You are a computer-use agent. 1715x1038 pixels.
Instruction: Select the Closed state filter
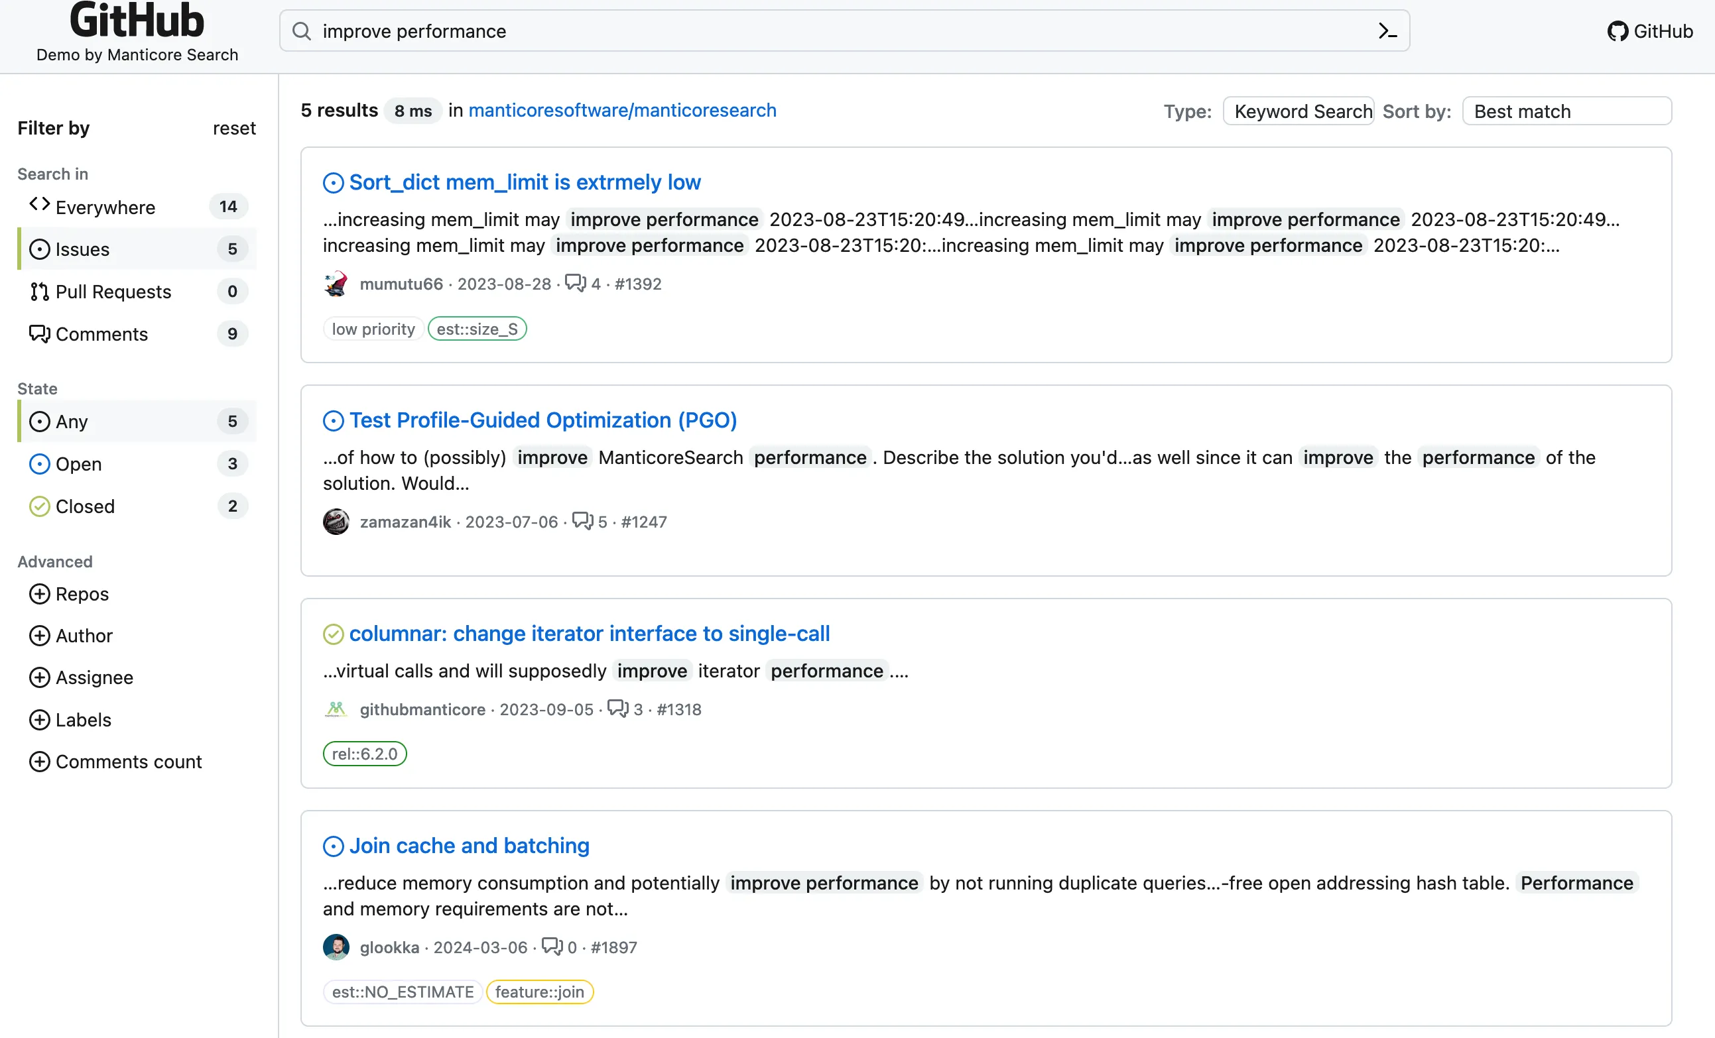[84, 506]
